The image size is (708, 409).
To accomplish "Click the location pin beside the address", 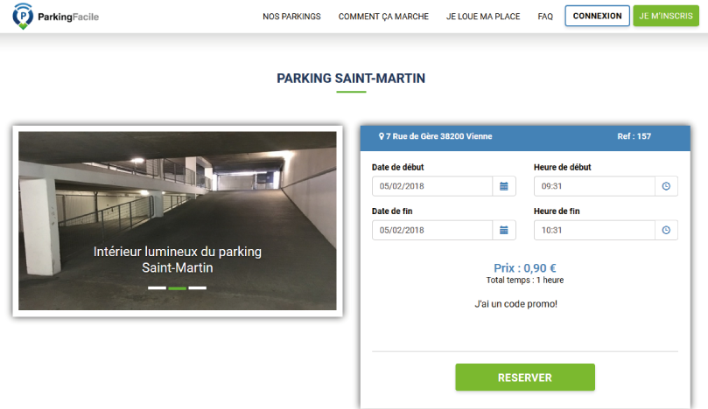I will coord(381,136).
